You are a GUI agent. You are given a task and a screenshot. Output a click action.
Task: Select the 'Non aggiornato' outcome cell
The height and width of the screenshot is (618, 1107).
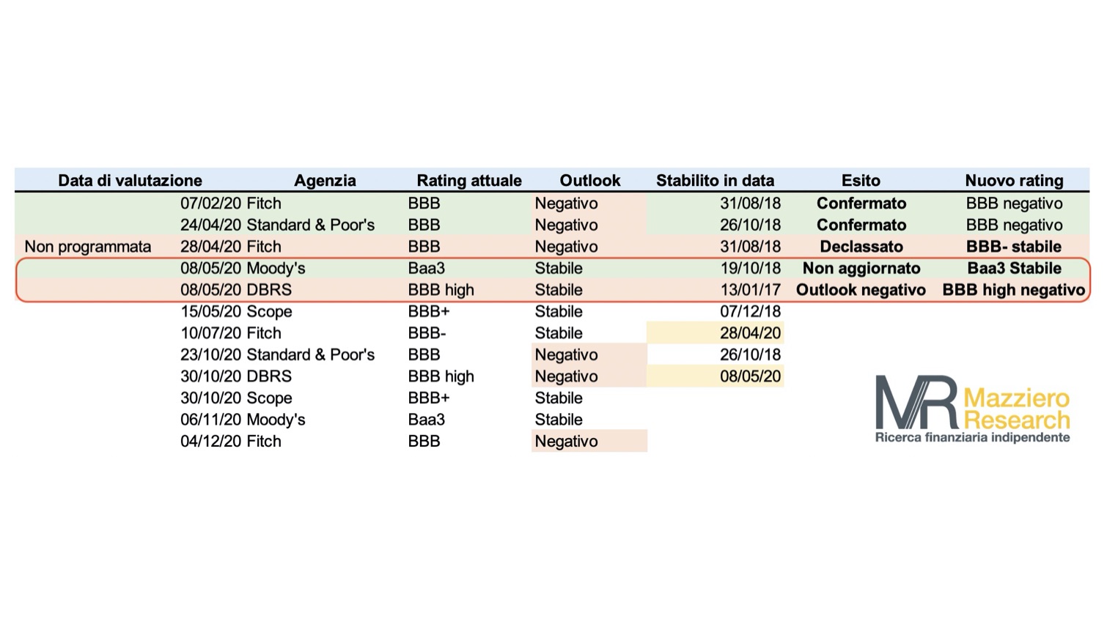coord(861,268)
